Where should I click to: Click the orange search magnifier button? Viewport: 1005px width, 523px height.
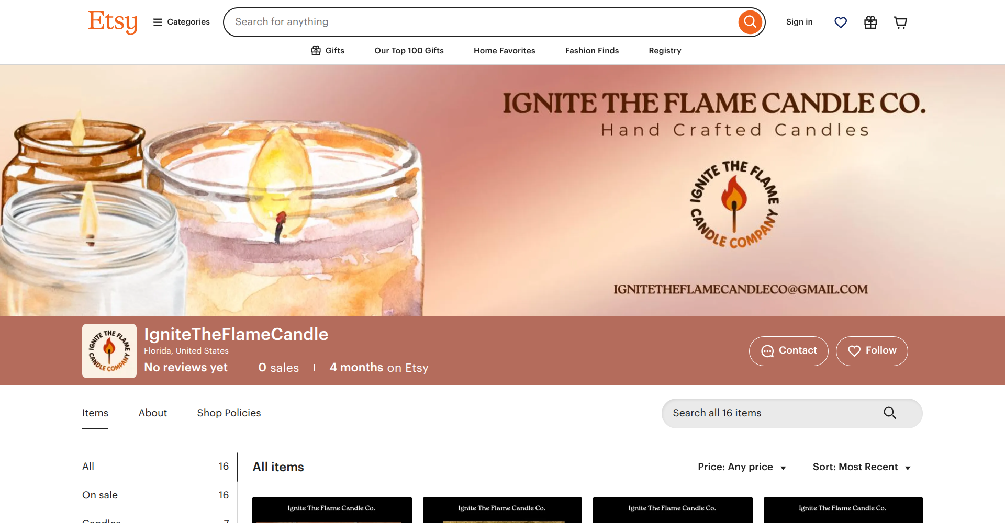click(x=750, y=22)
